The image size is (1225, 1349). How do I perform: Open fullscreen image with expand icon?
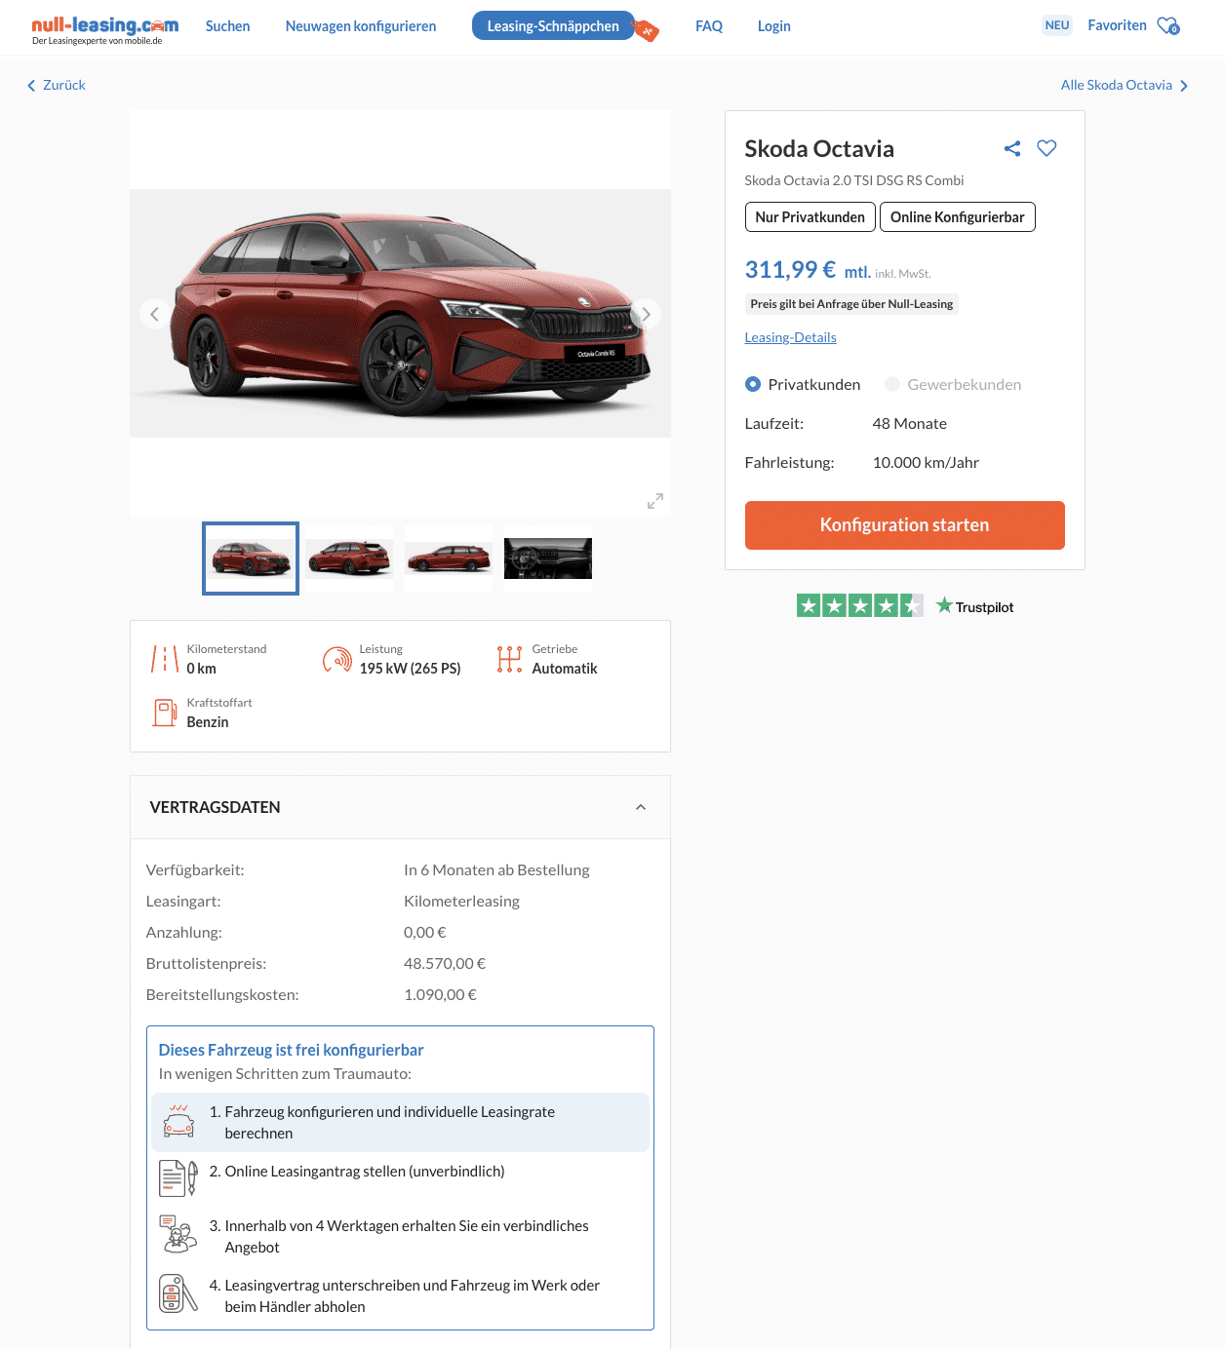pyautogui.click(x=655, y=501)
